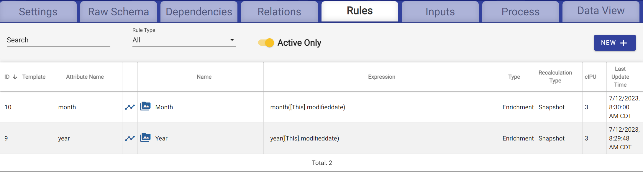Viewport: 643px width, 172px height.
Task: Open the Relations tab
Action: (279, 12)
